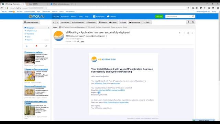Archive the message with В архив

click(113, 22)
